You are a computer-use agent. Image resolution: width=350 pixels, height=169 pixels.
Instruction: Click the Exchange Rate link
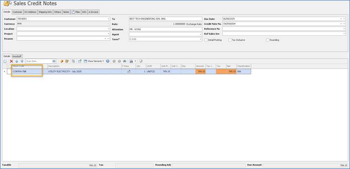(x=194, y=24)
